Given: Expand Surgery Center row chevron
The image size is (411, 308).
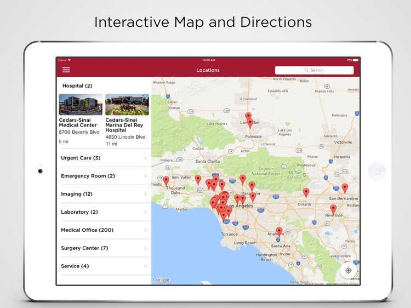Looking at the screenshot, I should click(x=145, y=248).
